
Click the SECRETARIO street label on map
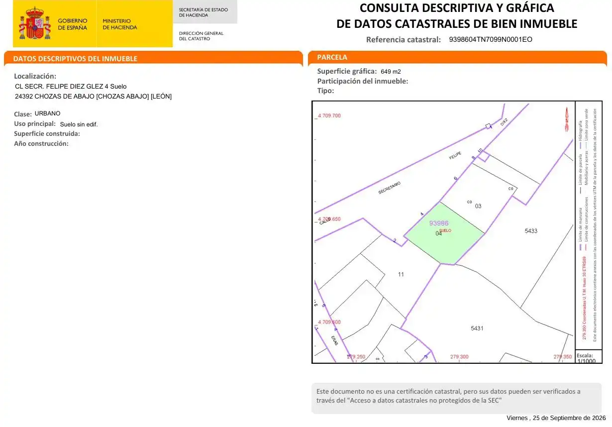coord(389,188)
